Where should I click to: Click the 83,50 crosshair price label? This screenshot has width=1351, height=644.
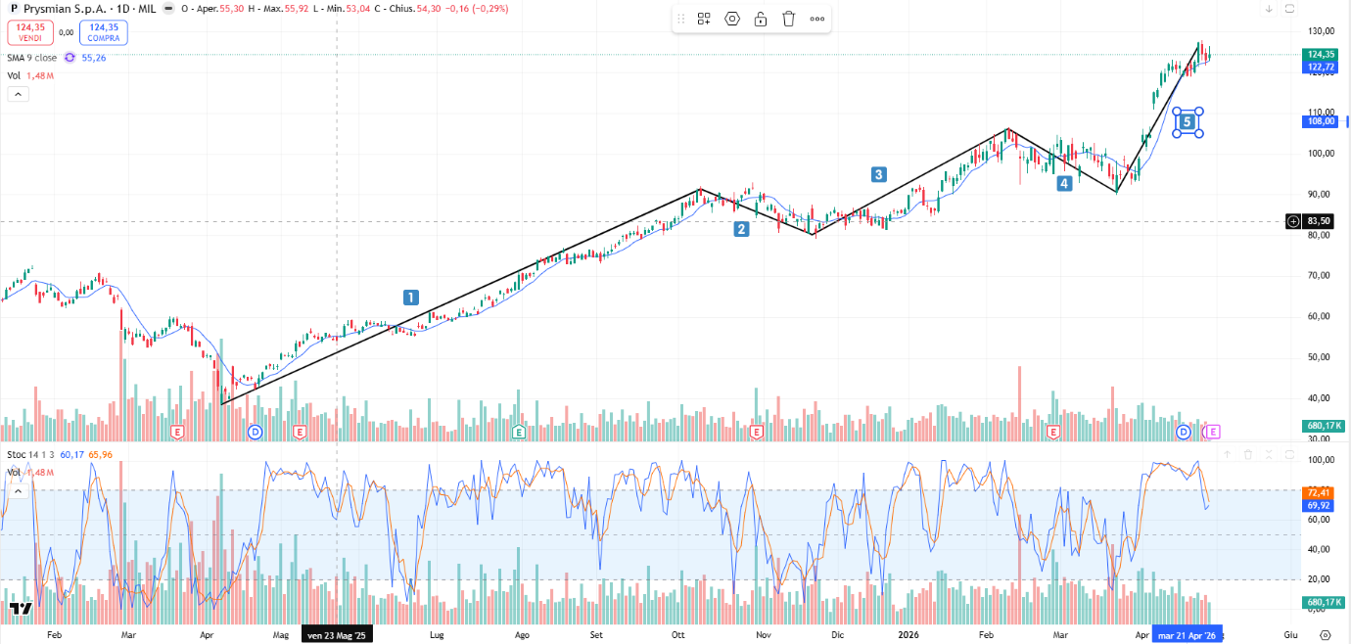point(1321,222)
